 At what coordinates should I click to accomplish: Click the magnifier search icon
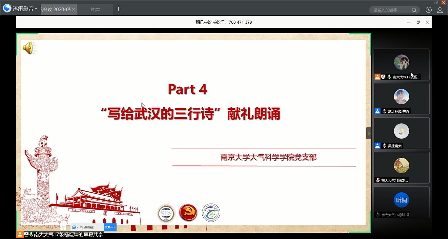click(414, 10)
